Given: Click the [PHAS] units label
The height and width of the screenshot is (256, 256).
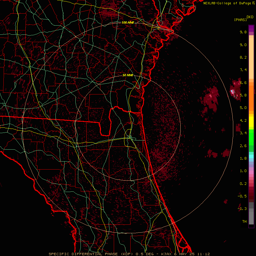Looking at the screenshot, I should pyautogui.click(x=240, y=20).
